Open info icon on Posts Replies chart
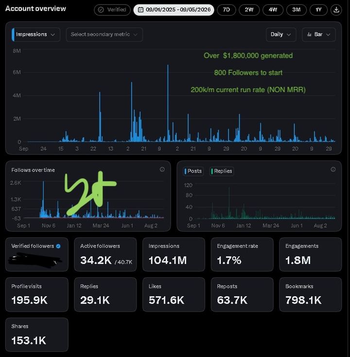350x357 pixels. pos(333,169)
